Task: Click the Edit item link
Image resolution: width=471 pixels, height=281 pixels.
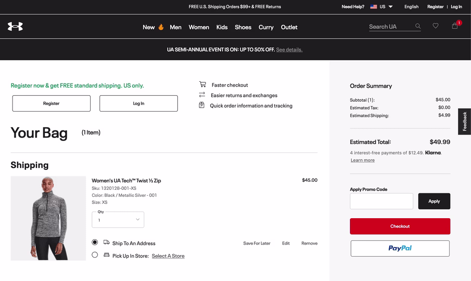Action: click(286, 243)
